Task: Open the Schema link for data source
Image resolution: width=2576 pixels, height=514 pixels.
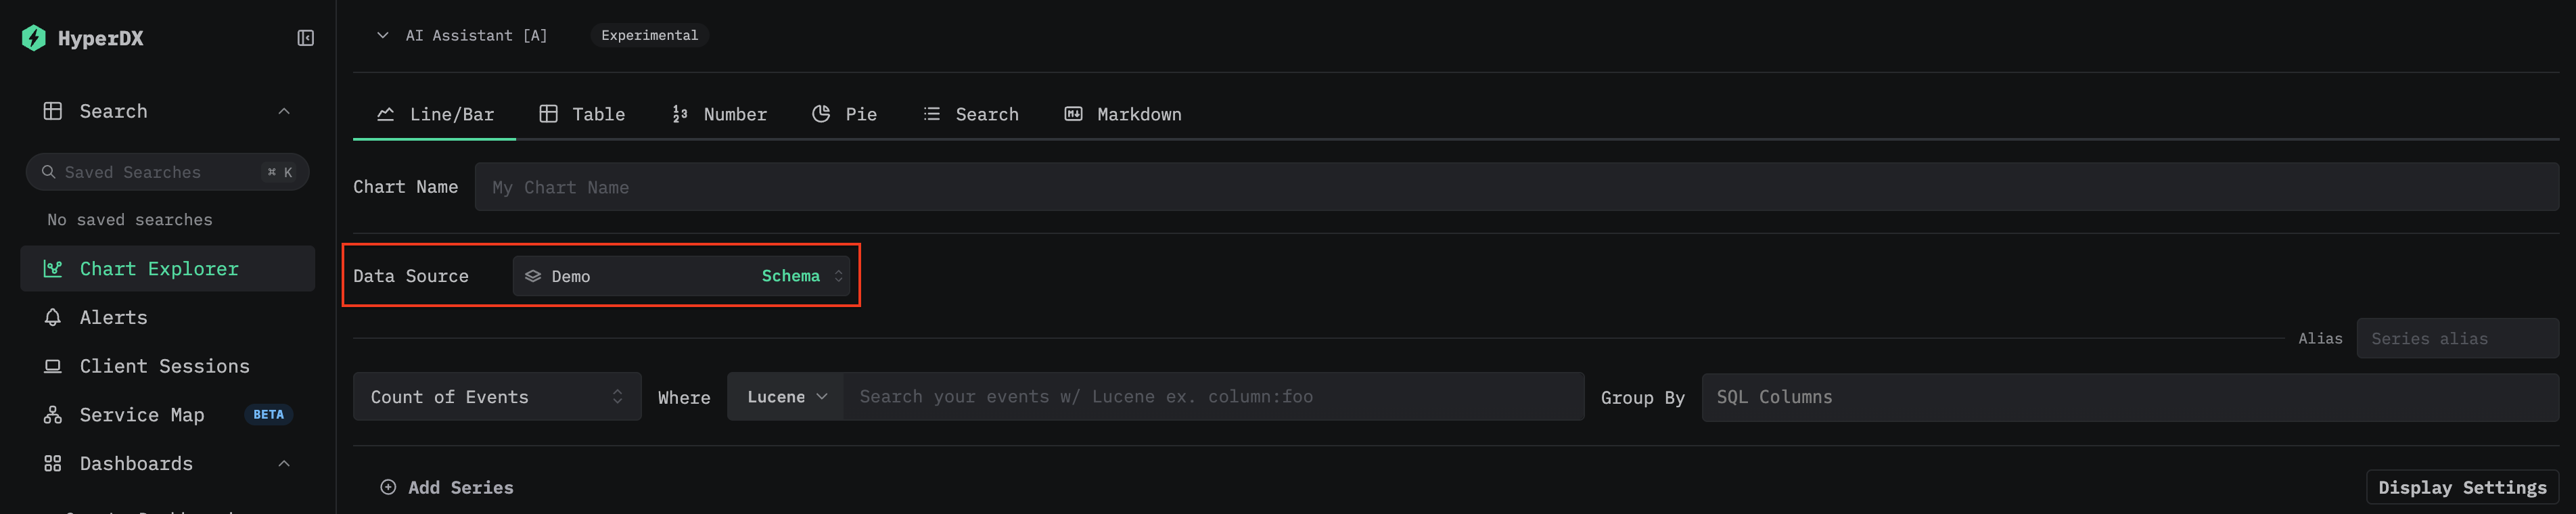Action: point(790,276)
